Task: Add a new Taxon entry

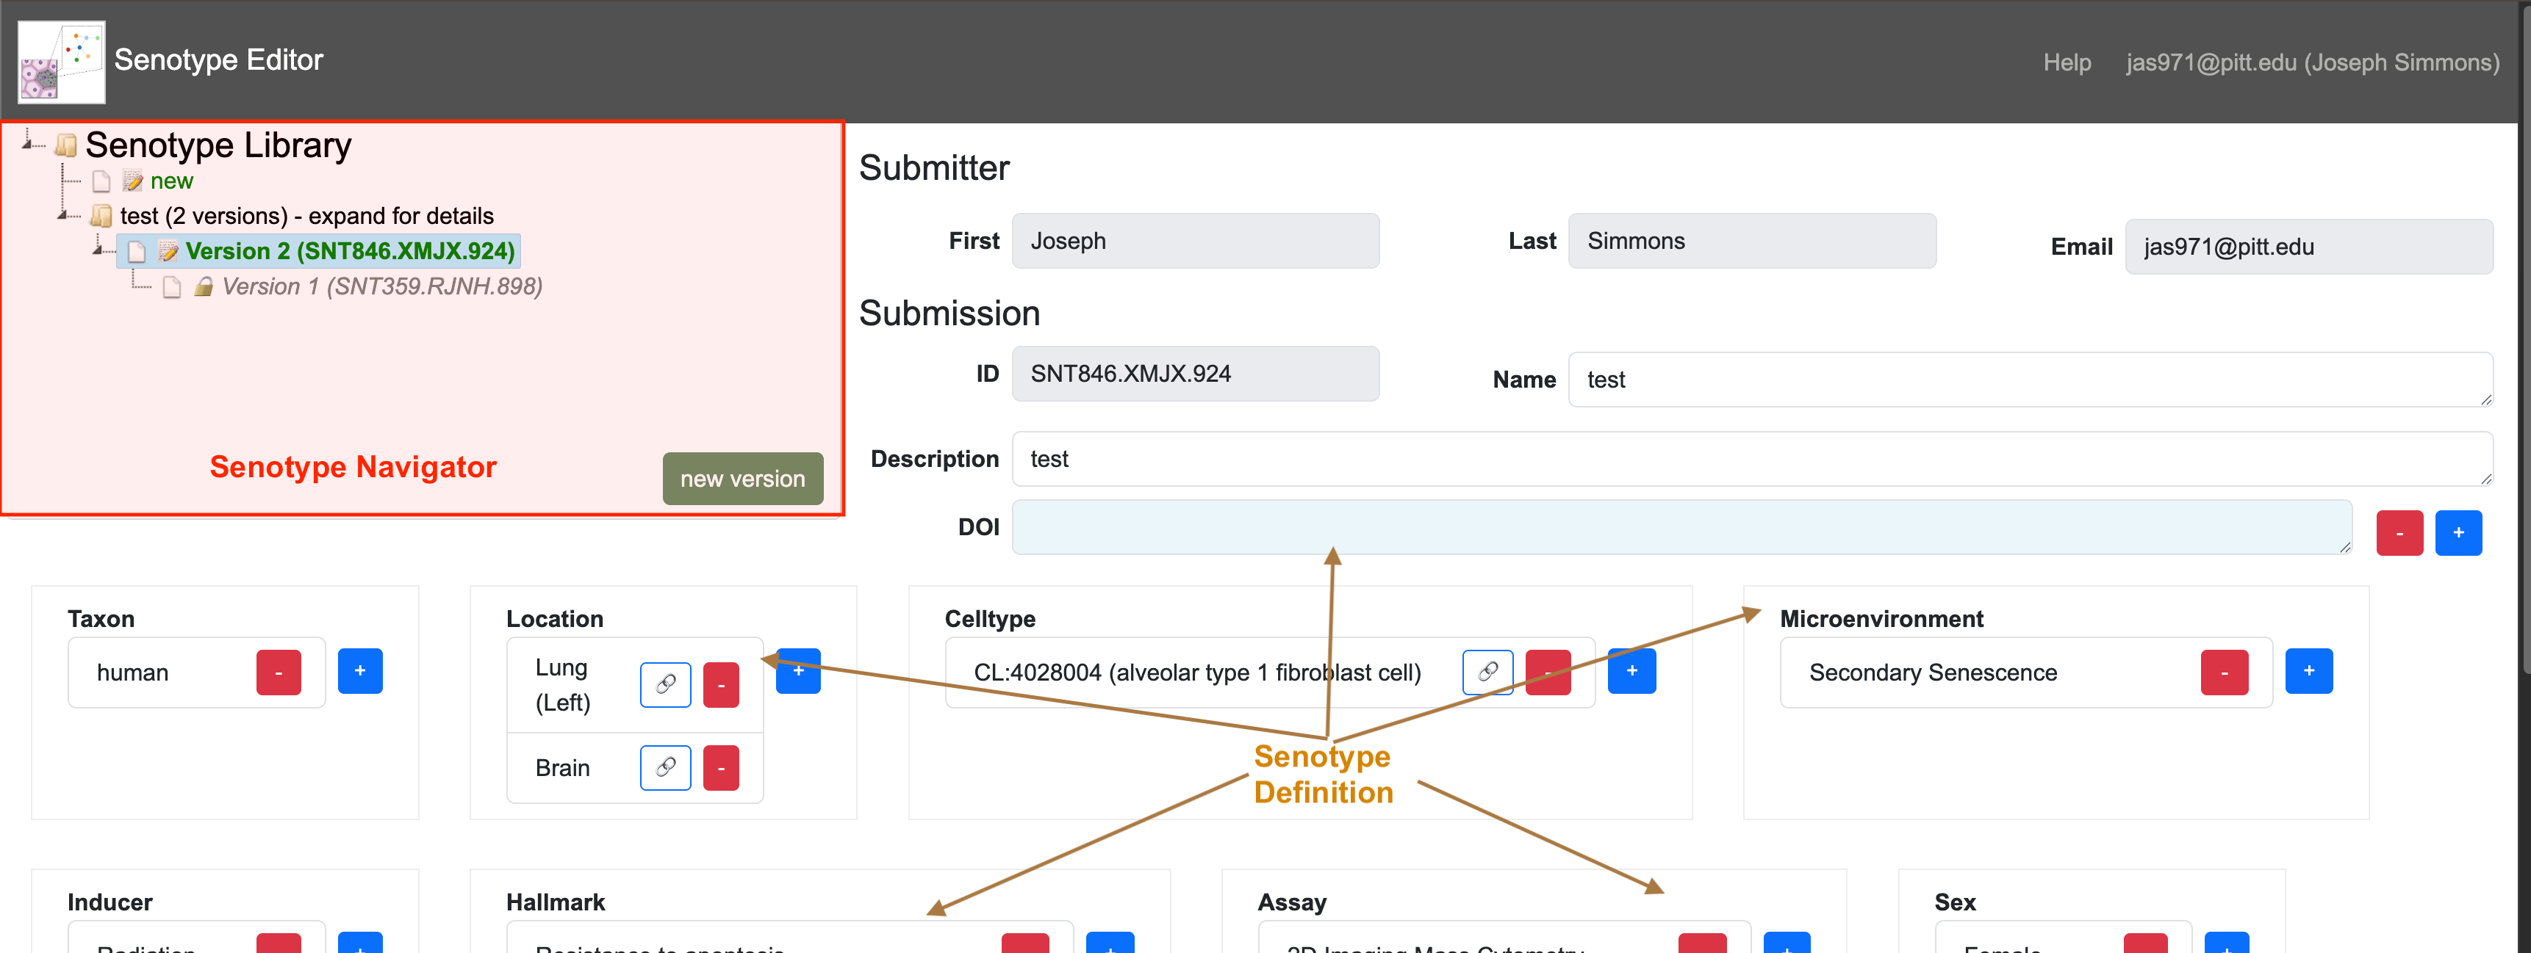Action: [359, 671]
